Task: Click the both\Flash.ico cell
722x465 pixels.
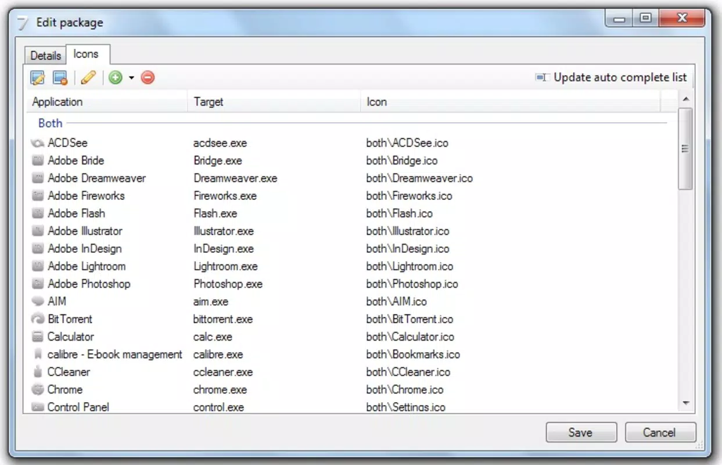Action: click(x=399, y=213)
